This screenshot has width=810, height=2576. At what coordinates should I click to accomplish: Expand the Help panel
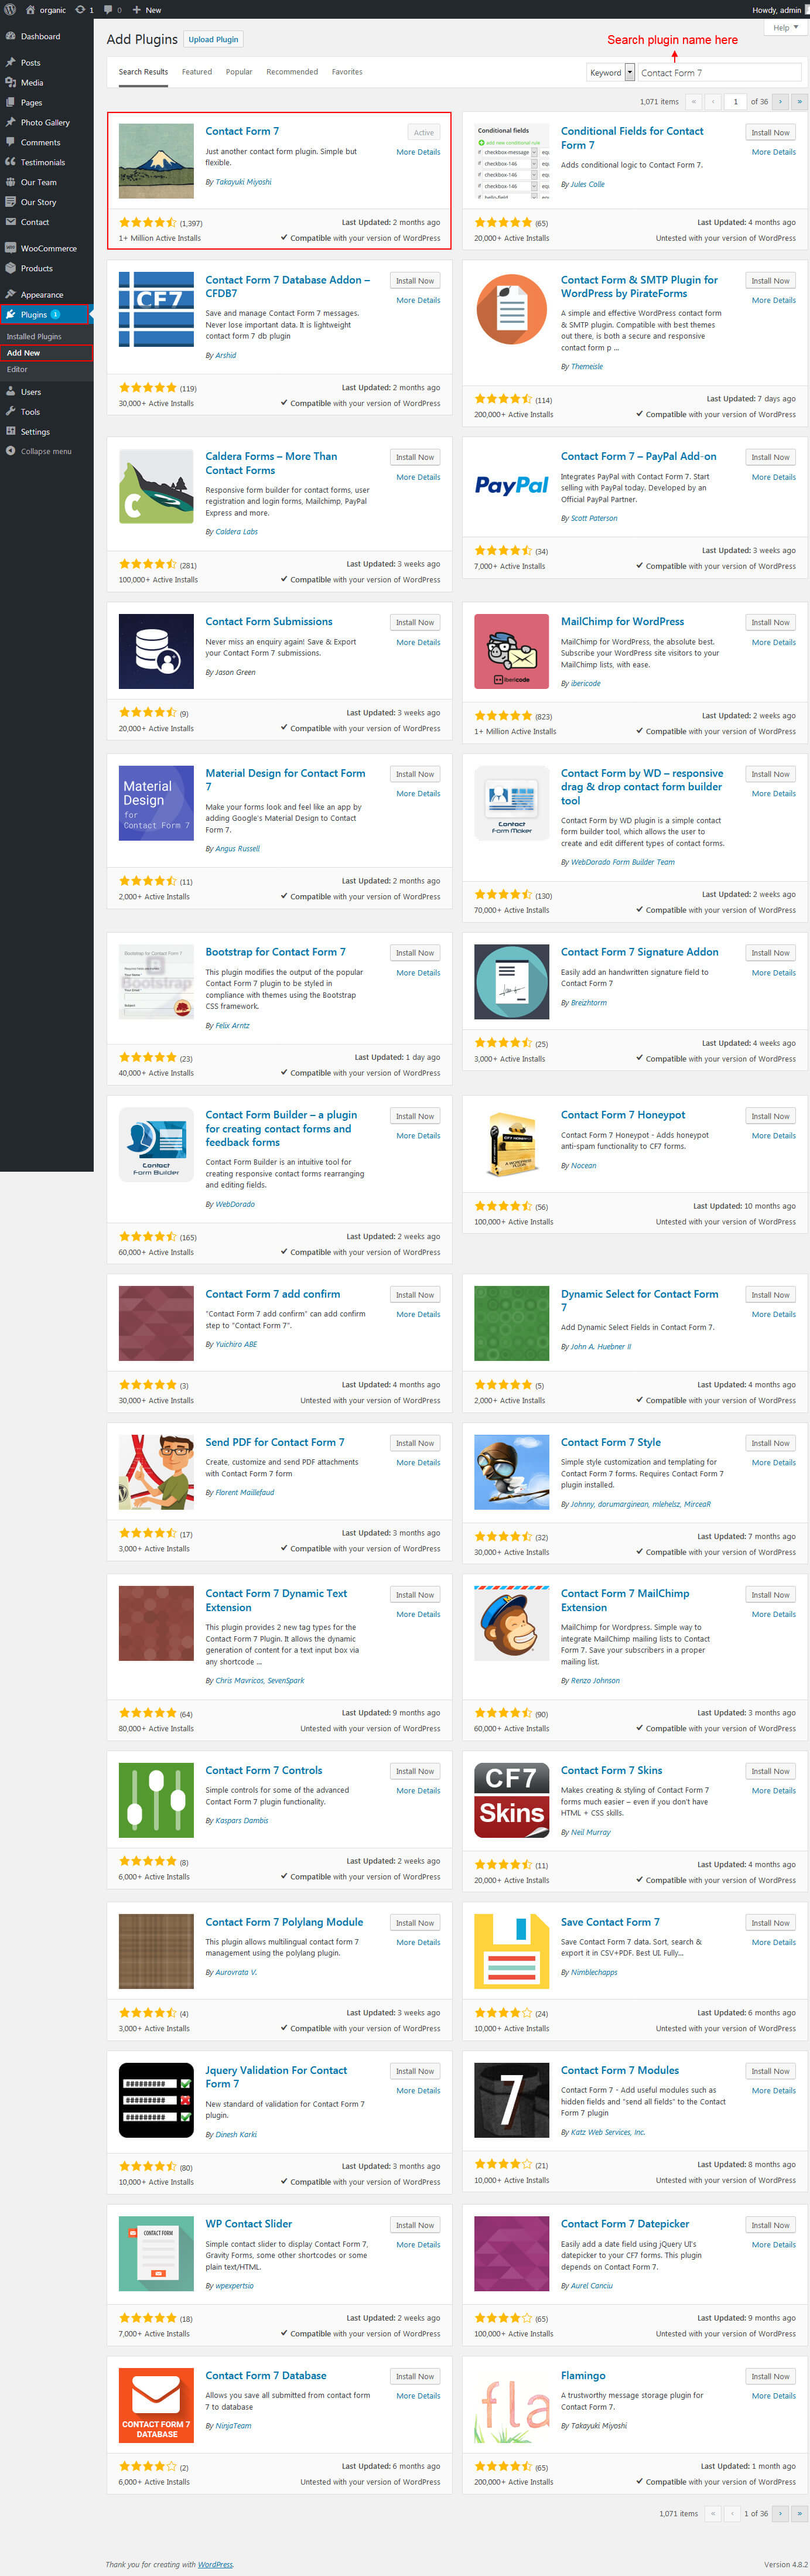(786, 28)
